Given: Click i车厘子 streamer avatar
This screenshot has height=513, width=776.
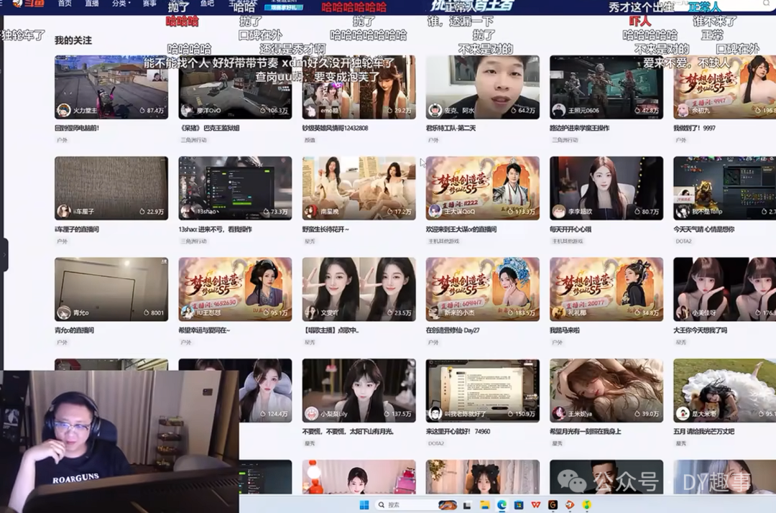Looking at the screenshot, I should (x=64, y=211).
